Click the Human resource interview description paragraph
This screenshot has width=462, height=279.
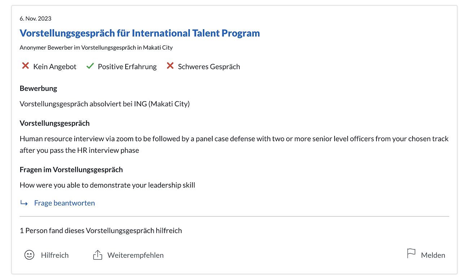[234, 144]
